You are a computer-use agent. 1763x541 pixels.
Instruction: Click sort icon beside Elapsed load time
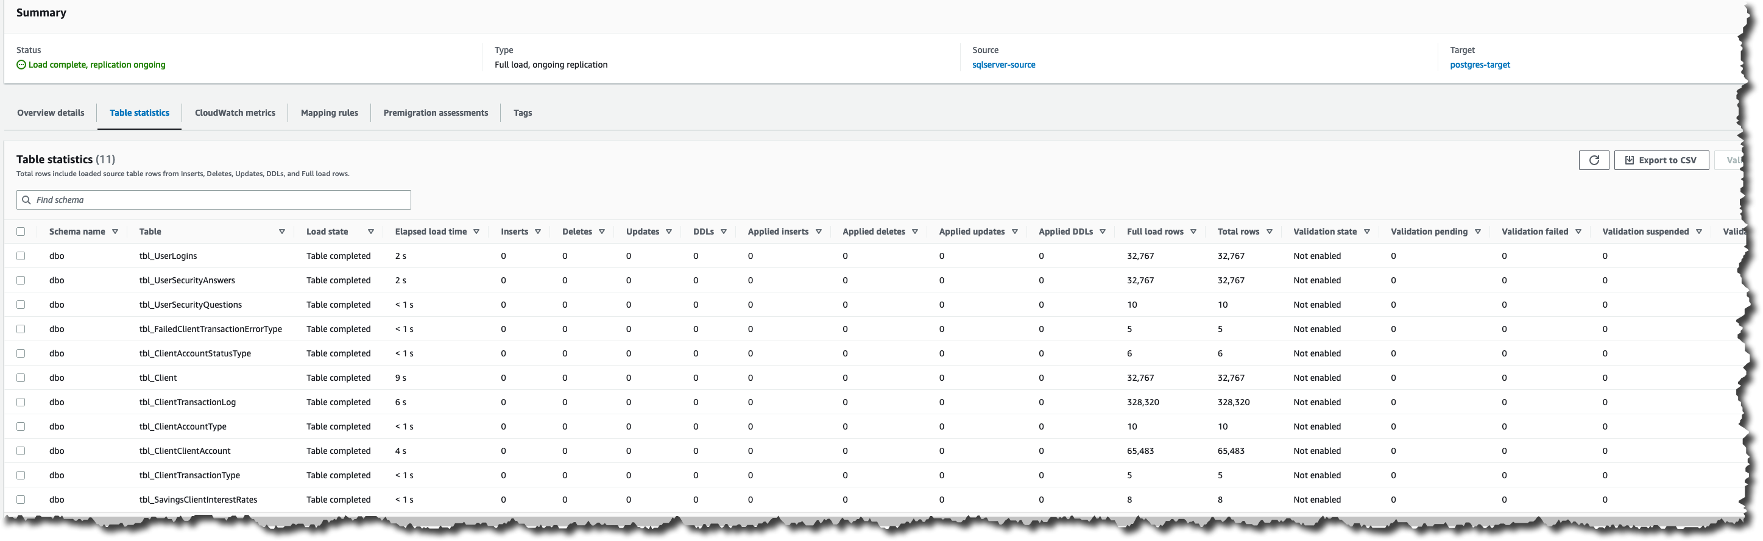[x=476, y=232]
